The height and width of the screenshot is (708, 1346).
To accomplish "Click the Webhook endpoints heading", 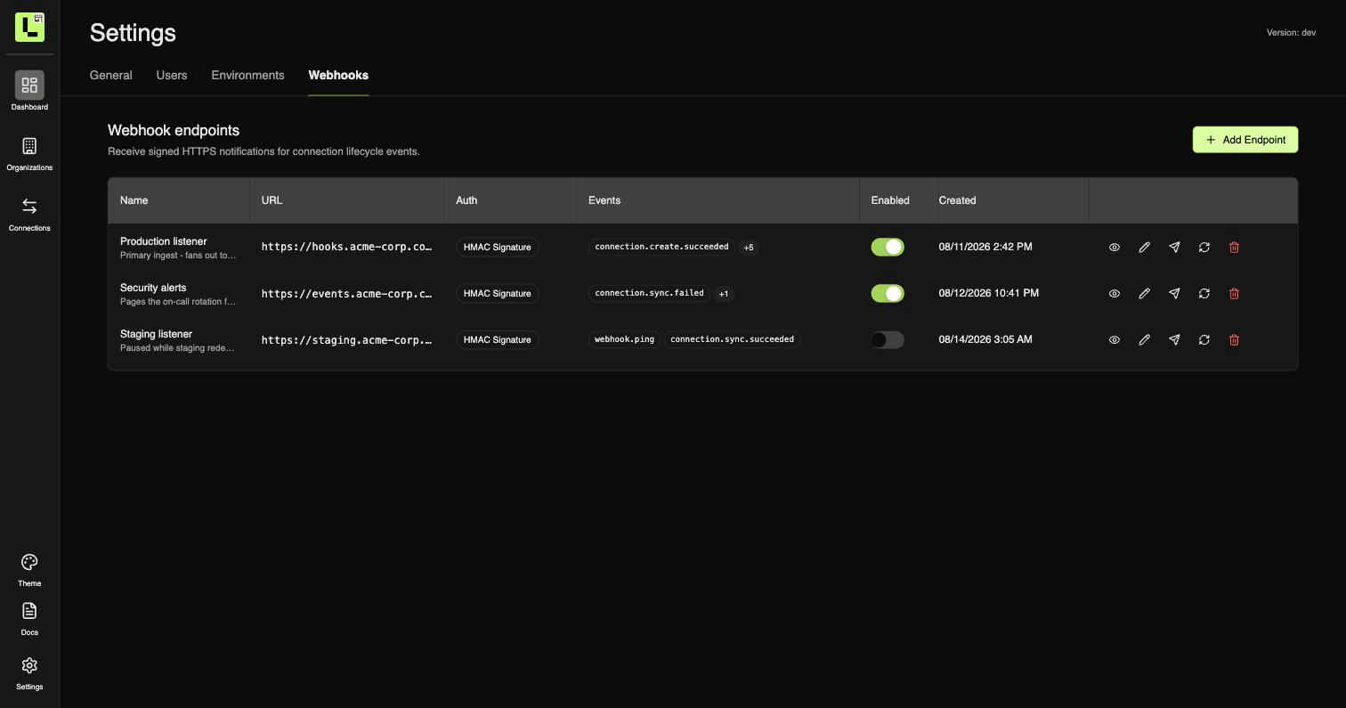I will (x=174, y=131).
